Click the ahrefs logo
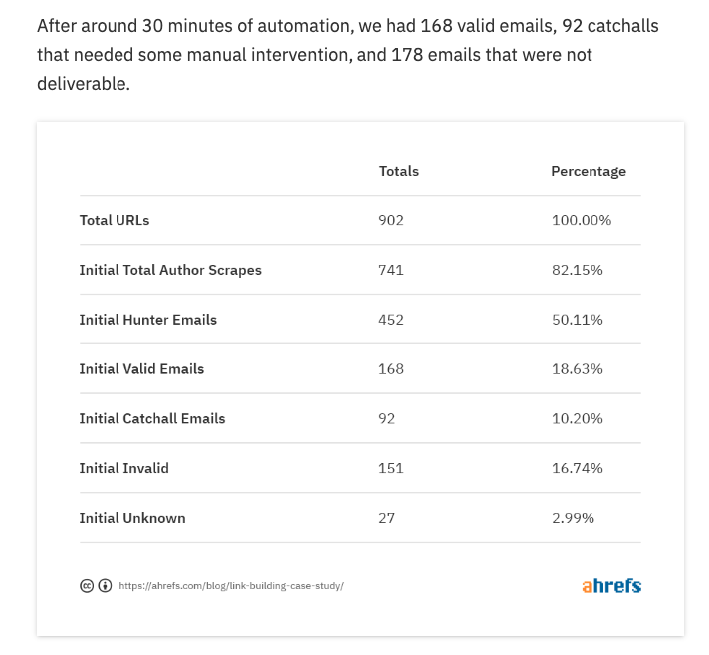Image resolution: width=709 pixels, height=655 pixels. [x=611, y=586]
